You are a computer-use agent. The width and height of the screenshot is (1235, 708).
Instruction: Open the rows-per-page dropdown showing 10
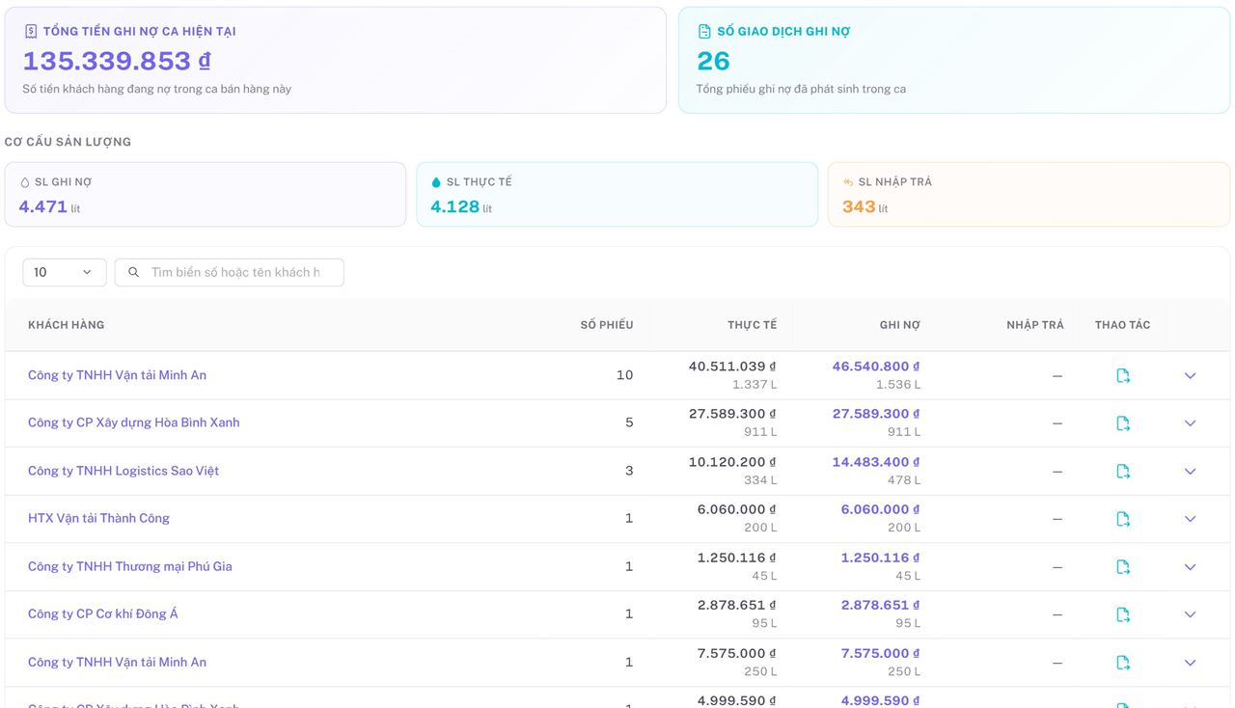(x=64, y=272)
